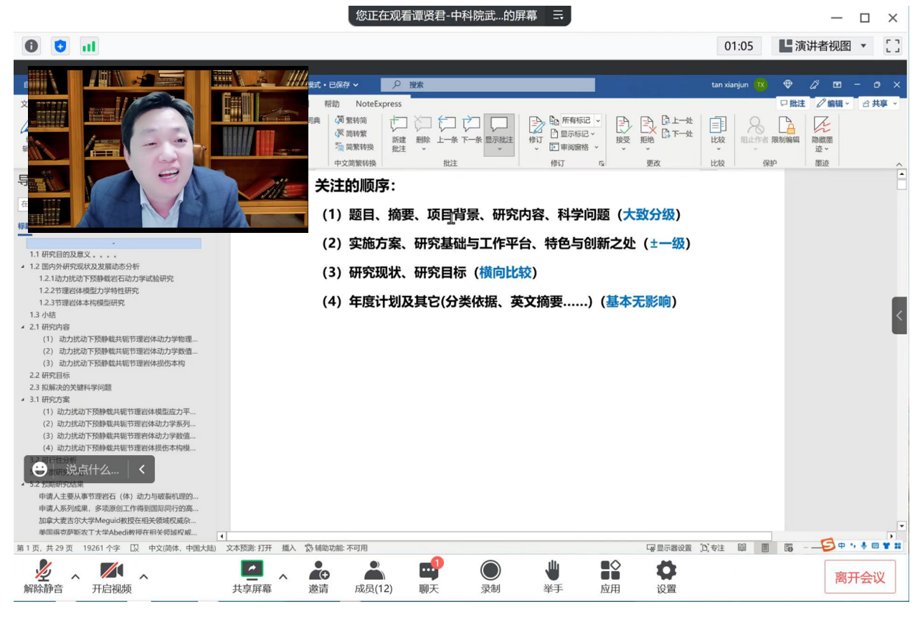The width and height of the screenshot is (915, 617).
Task: Open the NoteExpress ribbon tab
Action: [x=379, y=104]
